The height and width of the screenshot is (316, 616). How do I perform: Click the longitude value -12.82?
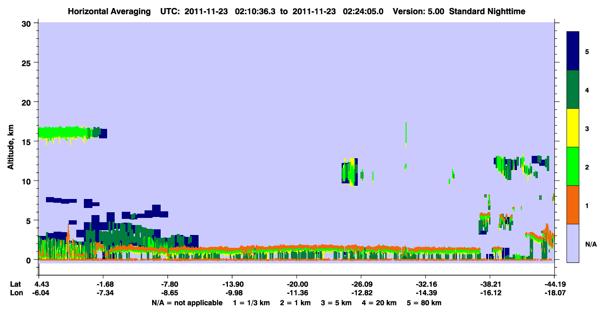361,293
